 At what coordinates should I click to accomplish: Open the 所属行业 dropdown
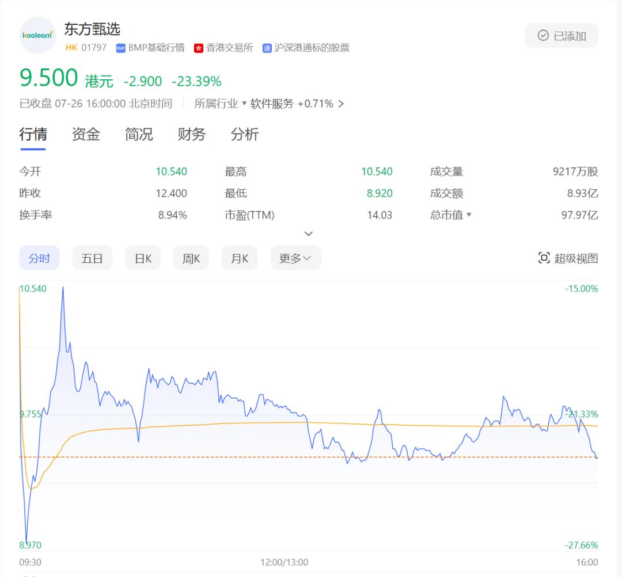click(220, 104)
